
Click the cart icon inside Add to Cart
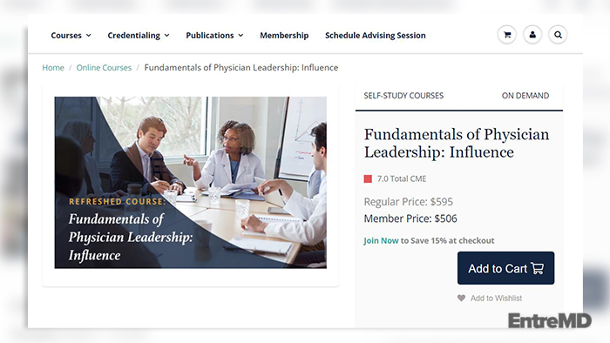538,268
